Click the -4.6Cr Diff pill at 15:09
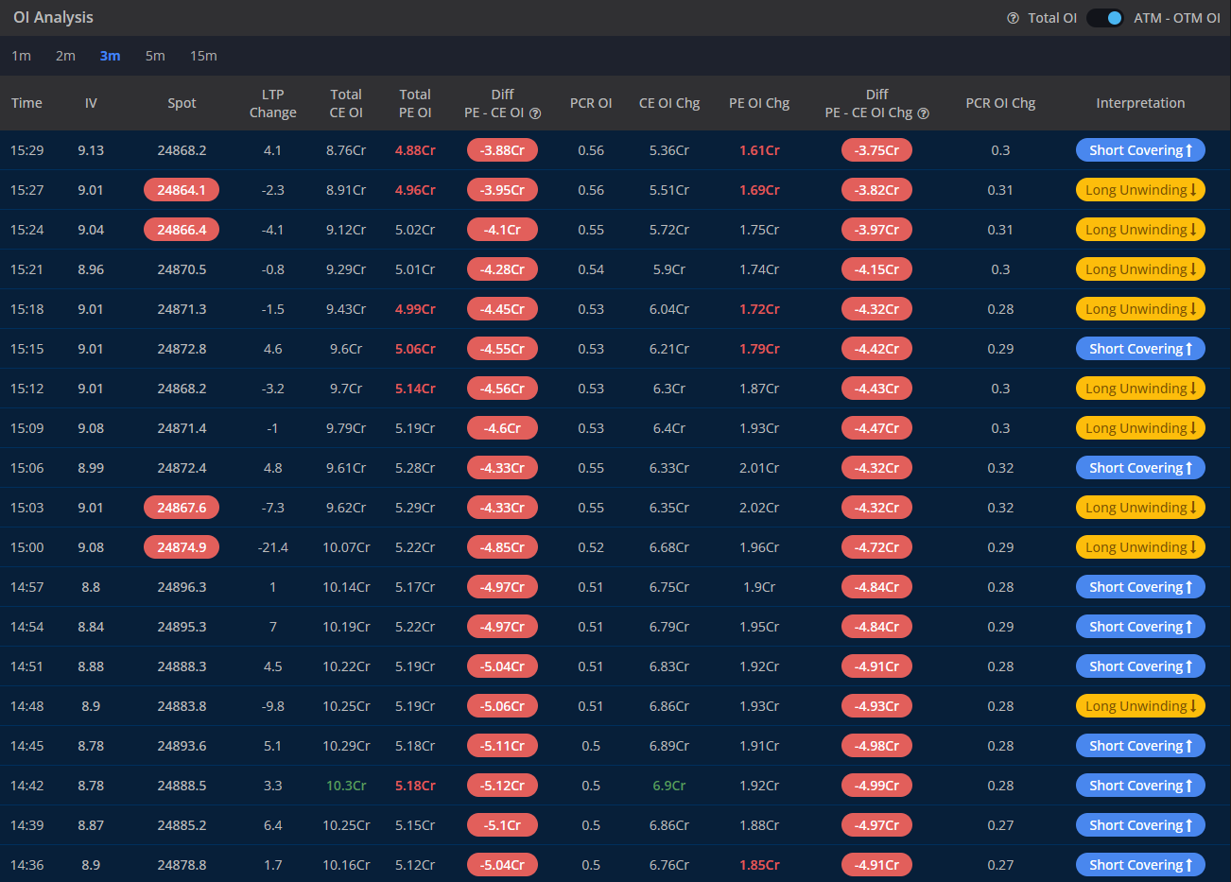 click(502, 427)
